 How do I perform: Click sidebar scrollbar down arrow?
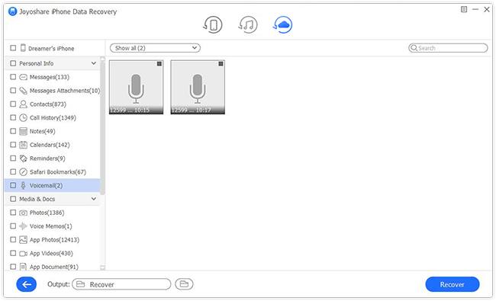pos(102,267)
